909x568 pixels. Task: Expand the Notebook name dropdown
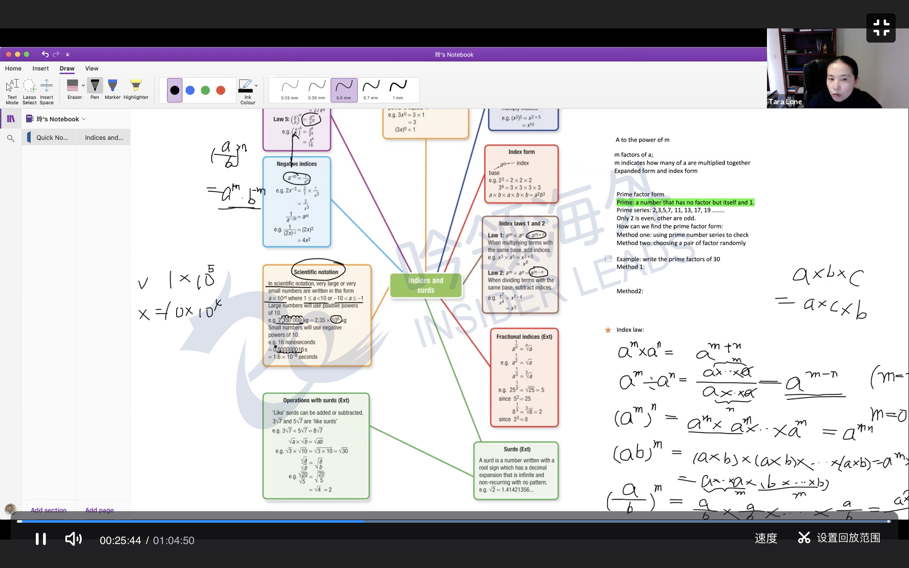[84, 119]
